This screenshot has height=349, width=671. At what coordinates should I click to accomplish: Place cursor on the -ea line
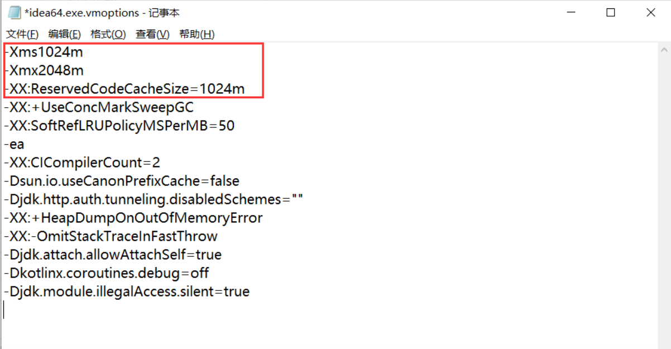[14, 145]
